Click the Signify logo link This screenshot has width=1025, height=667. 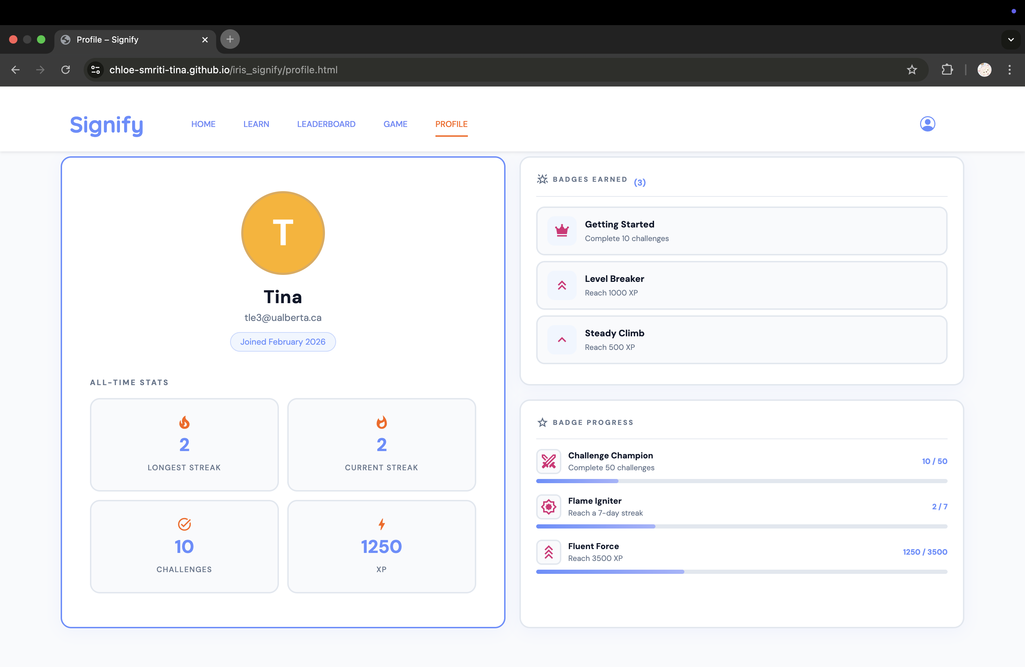pos(106,125)
